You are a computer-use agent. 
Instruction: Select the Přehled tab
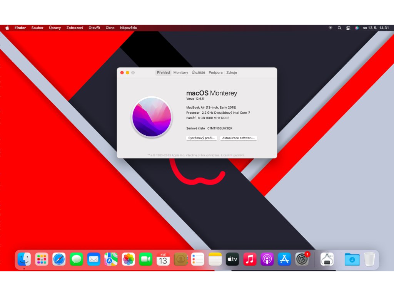(163, 72)
